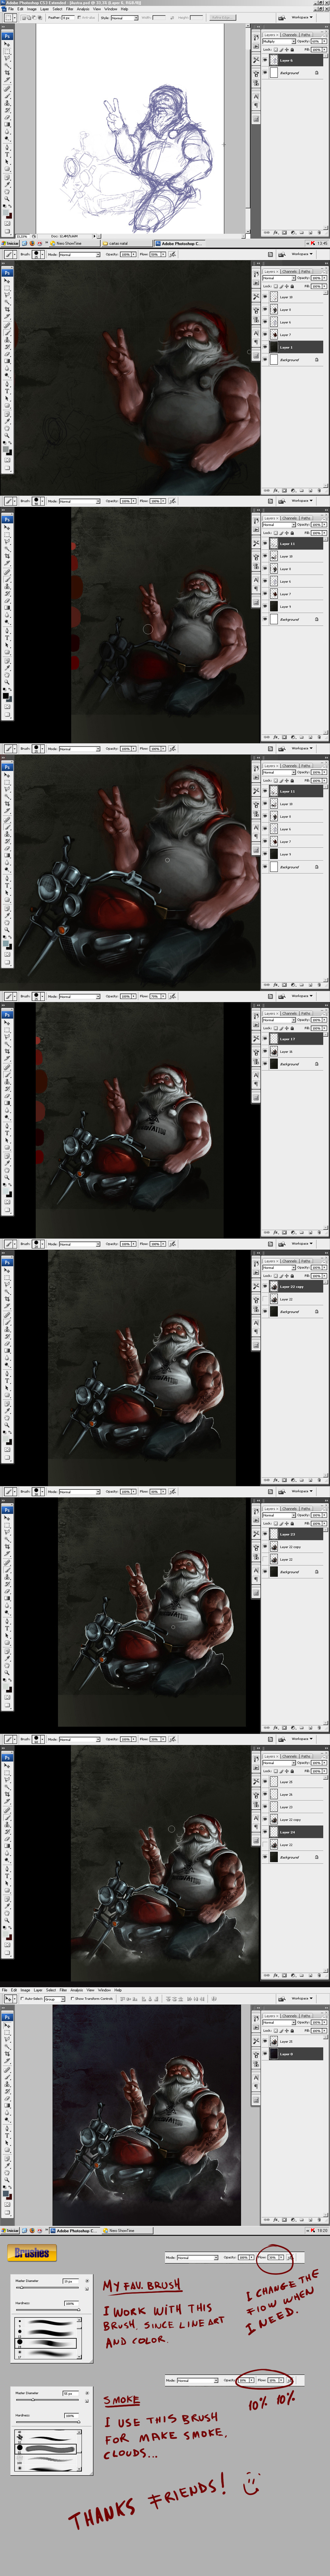Hide the Background layer in the sketch screenshot
The width and height of the screenshot is (330, 2576).
[265, 73]
